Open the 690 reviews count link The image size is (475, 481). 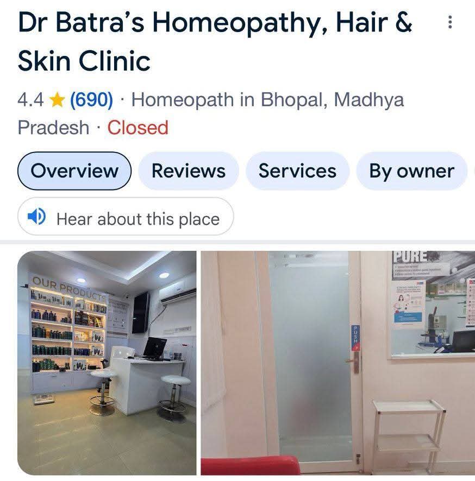point(91,100)
